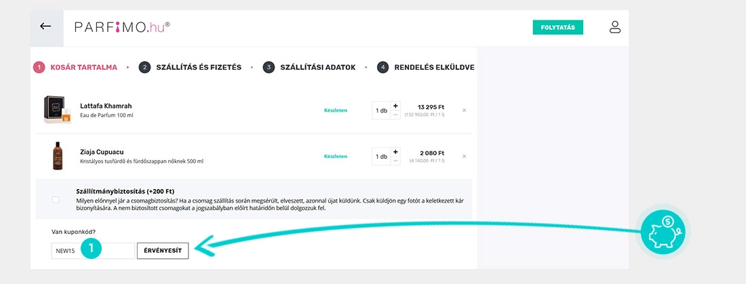Increase Lattafa Khamrah quantity with plus
This screenshot has height=284, width=746.
(x=396, y=106)
